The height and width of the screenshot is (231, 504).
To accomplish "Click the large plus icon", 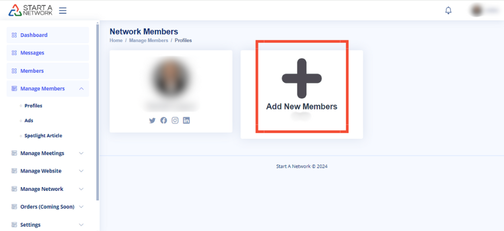I will click(x=301, y=78).
